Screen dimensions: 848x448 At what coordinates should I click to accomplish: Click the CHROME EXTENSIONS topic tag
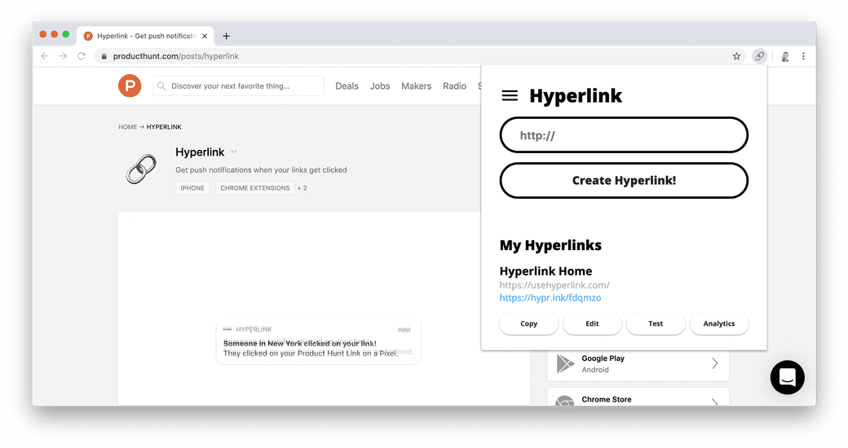click(254, 188)
